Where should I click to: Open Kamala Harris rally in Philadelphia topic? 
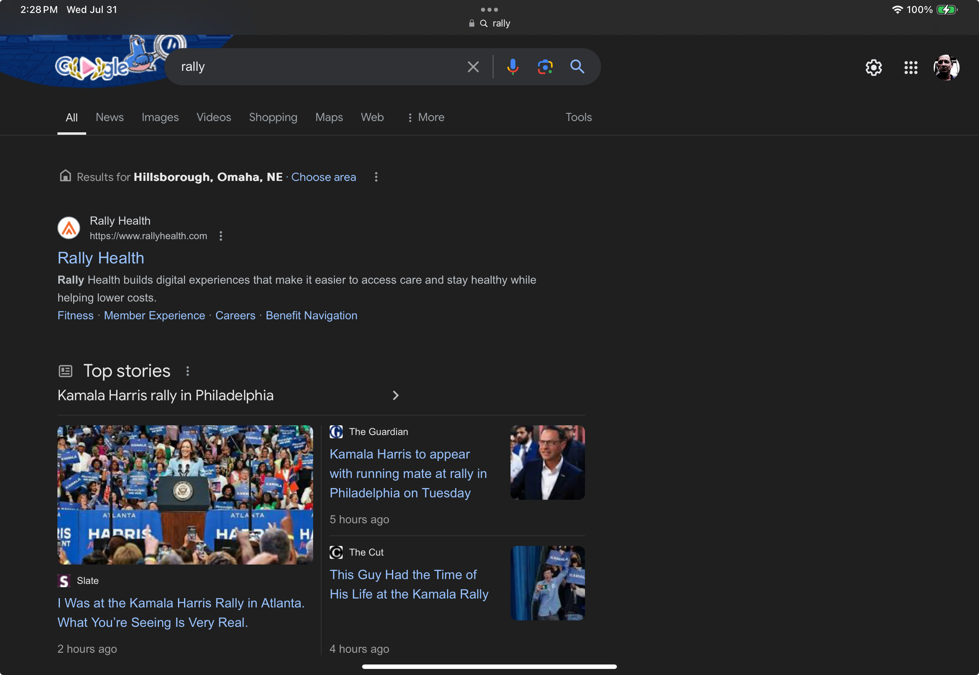(165, 395)
